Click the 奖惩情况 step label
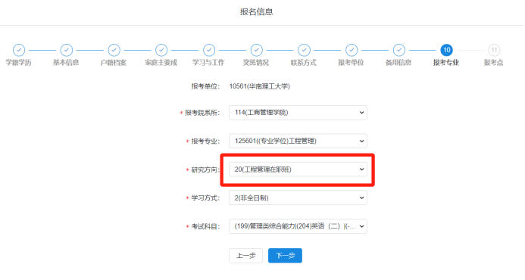The height and width of the screenshot is (280, 525). (x=256, y=63)
